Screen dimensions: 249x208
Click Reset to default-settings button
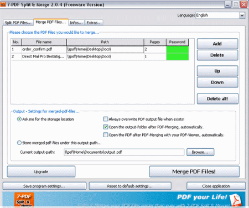130,186
